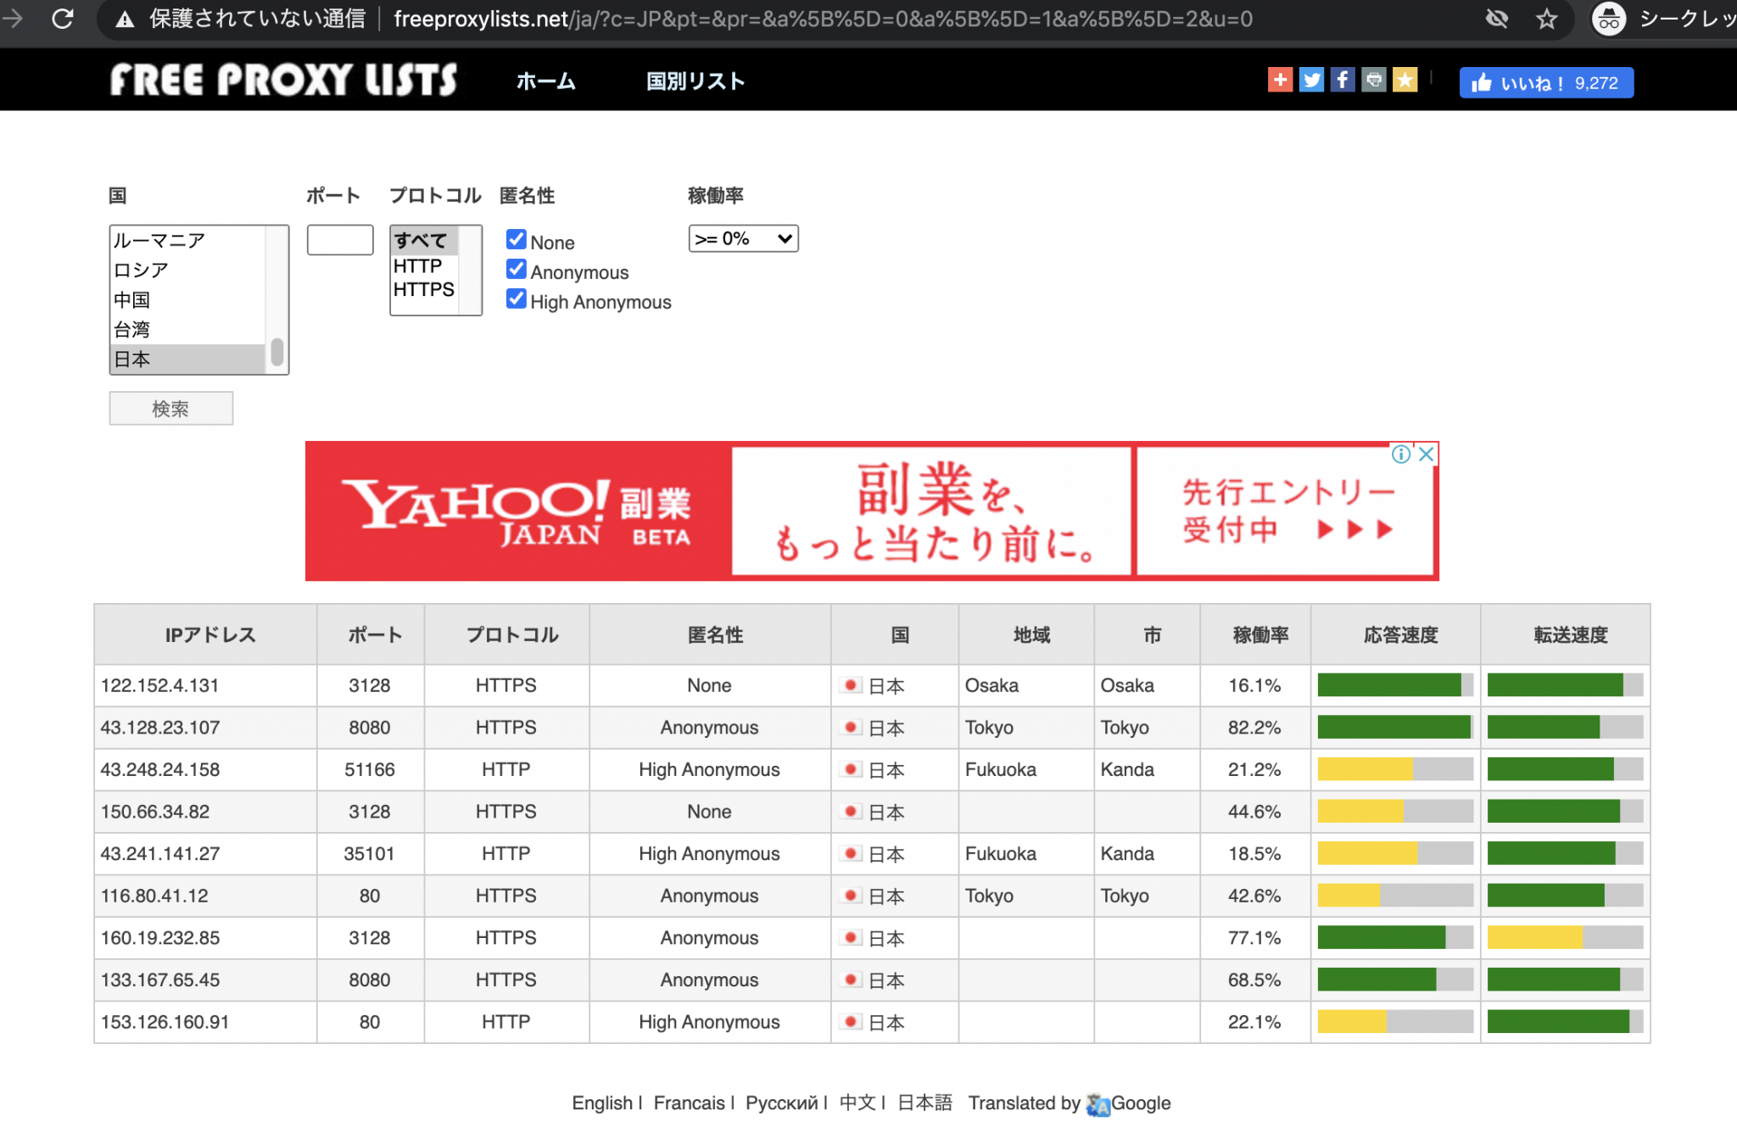This screenshot has width=1737, height=1139.
Task: Open the ad info icon
Action: [x=1401, y=454]
